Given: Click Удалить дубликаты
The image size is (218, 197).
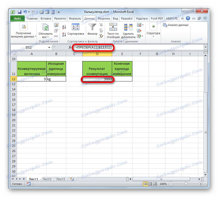Looking at the screenshot, I should pyautogui.click(x=128, y=31).
